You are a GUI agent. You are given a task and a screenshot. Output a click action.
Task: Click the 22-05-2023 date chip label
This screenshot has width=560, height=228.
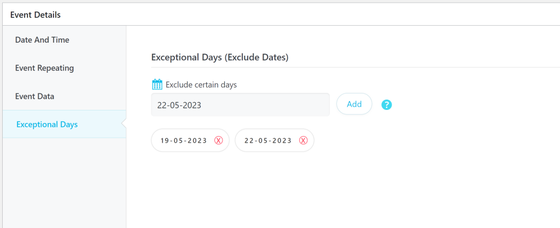click(268, 141)
